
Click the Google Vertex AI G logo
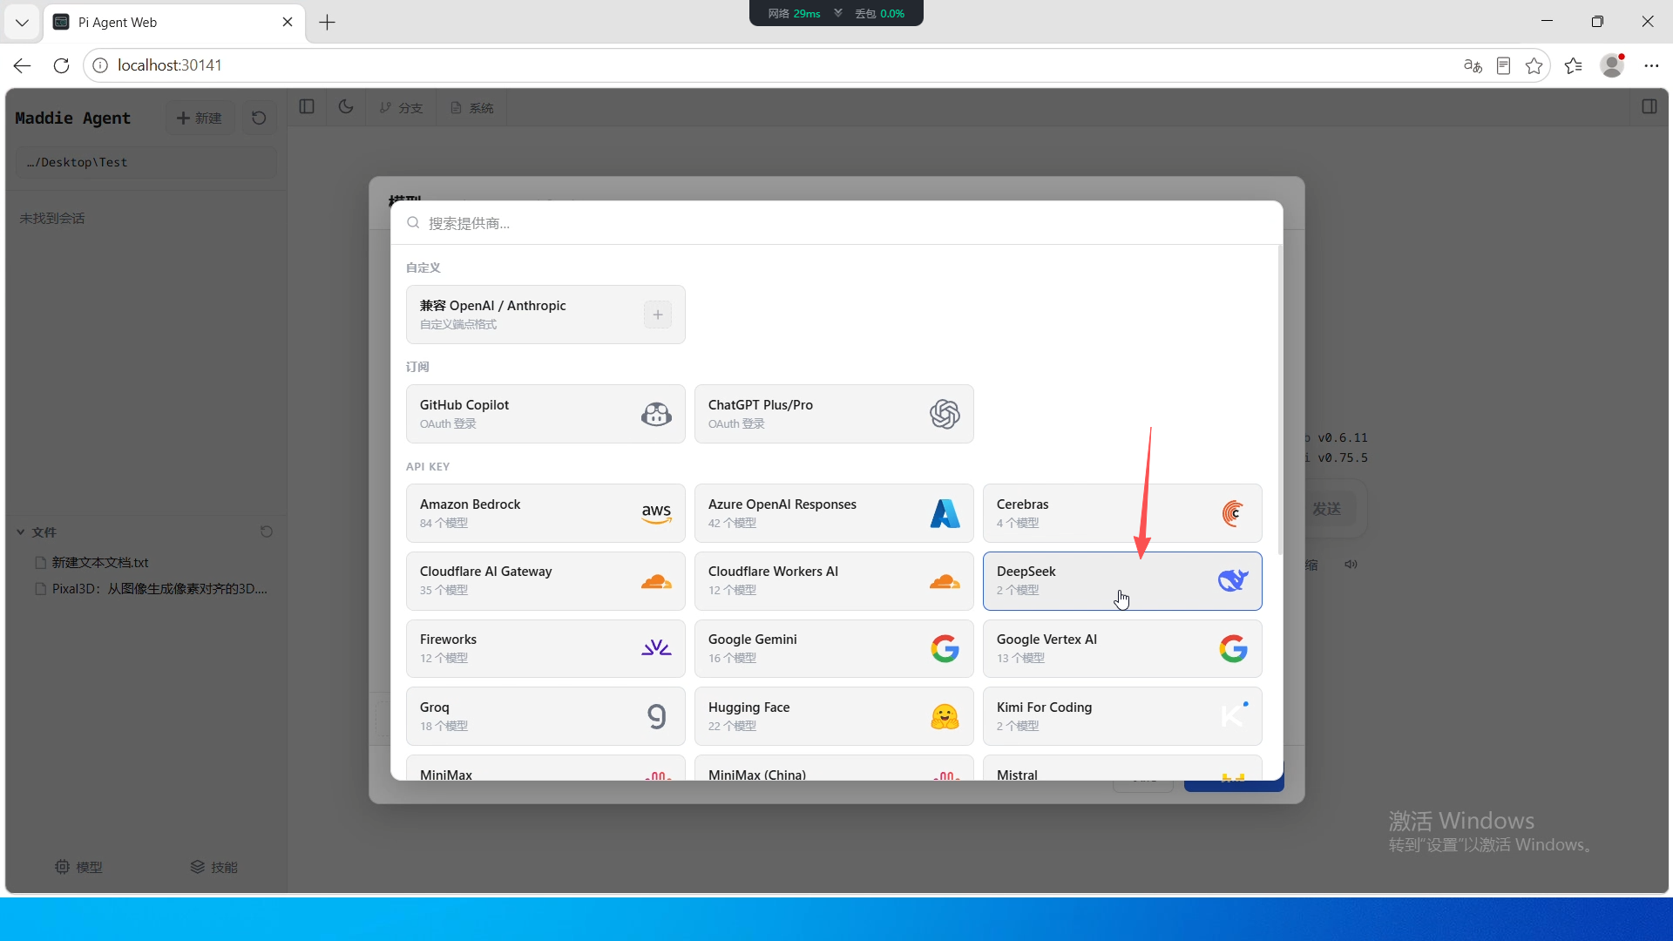(x=1233, y=648)
